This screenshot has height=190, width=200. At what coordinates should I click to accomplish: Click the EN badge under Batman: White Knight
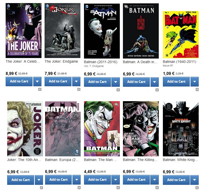[x=197, y=188]
